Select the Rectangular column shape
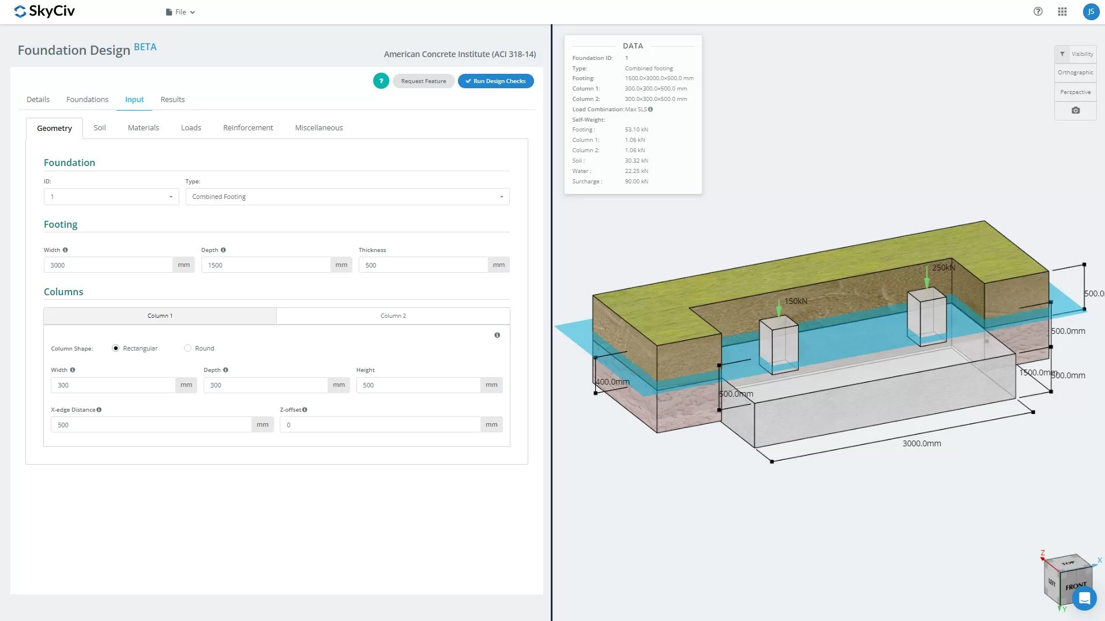The width and height of the screenshot is (1105, 621). pyautogui.click(x=116, y=348)
